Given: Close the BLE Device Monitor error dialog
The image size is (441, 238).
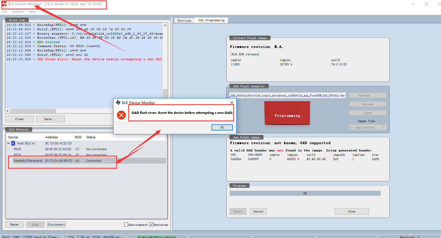Looking at the screenshot, I should (232, 103).
